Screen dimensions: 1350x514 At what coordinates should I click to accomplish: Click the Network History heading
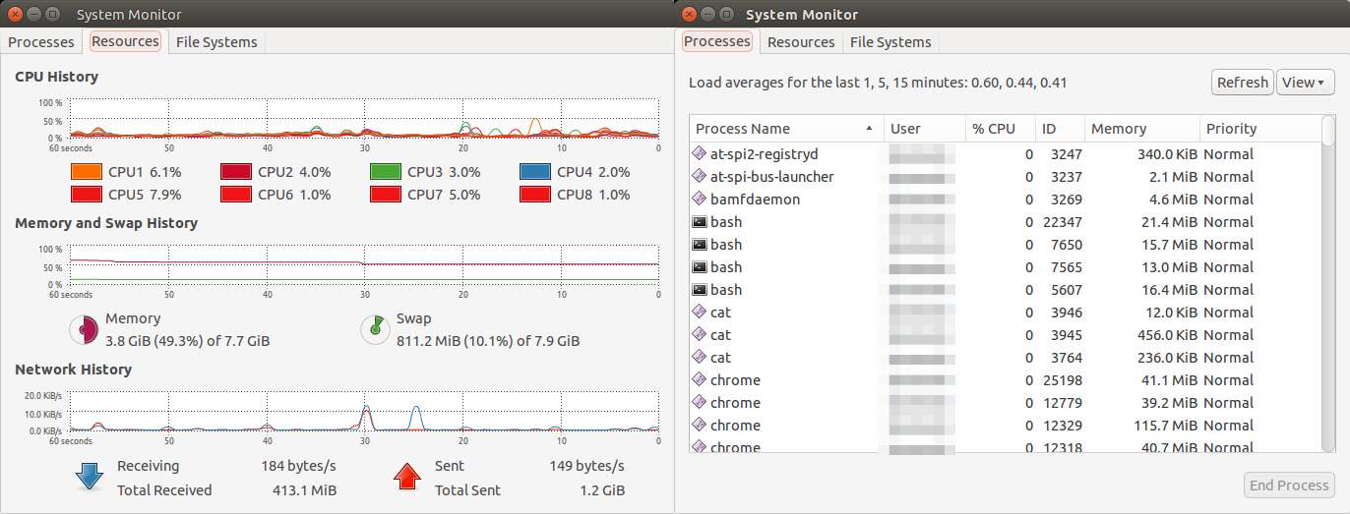click(73, 370)
